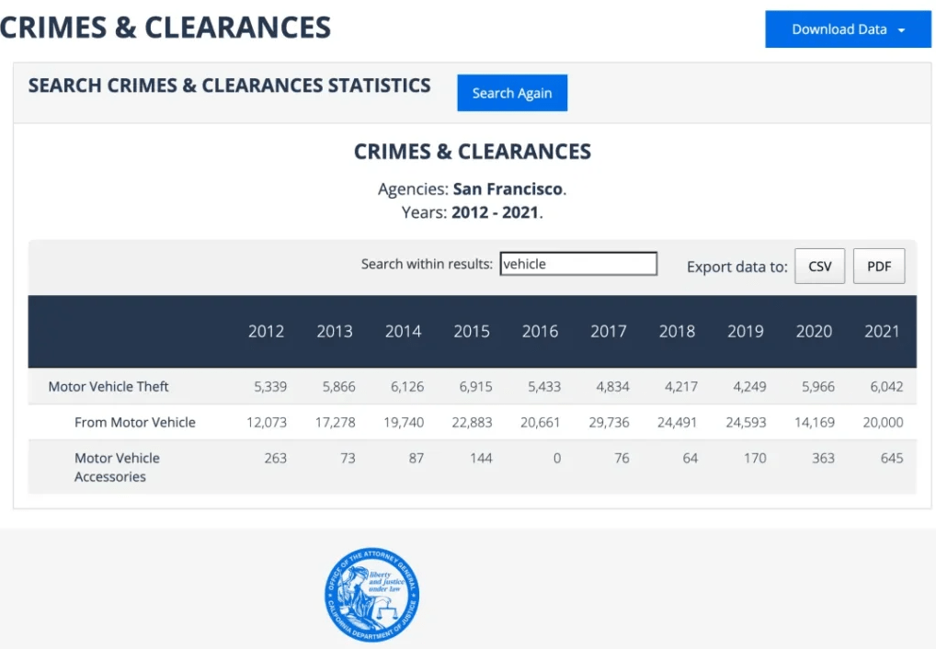The image size is (936, 649).
Task: Click the 2020 column header
Action: click(814, 332)
